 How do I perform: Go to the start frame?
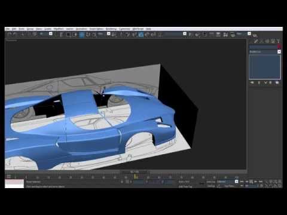tap(242, 182)
